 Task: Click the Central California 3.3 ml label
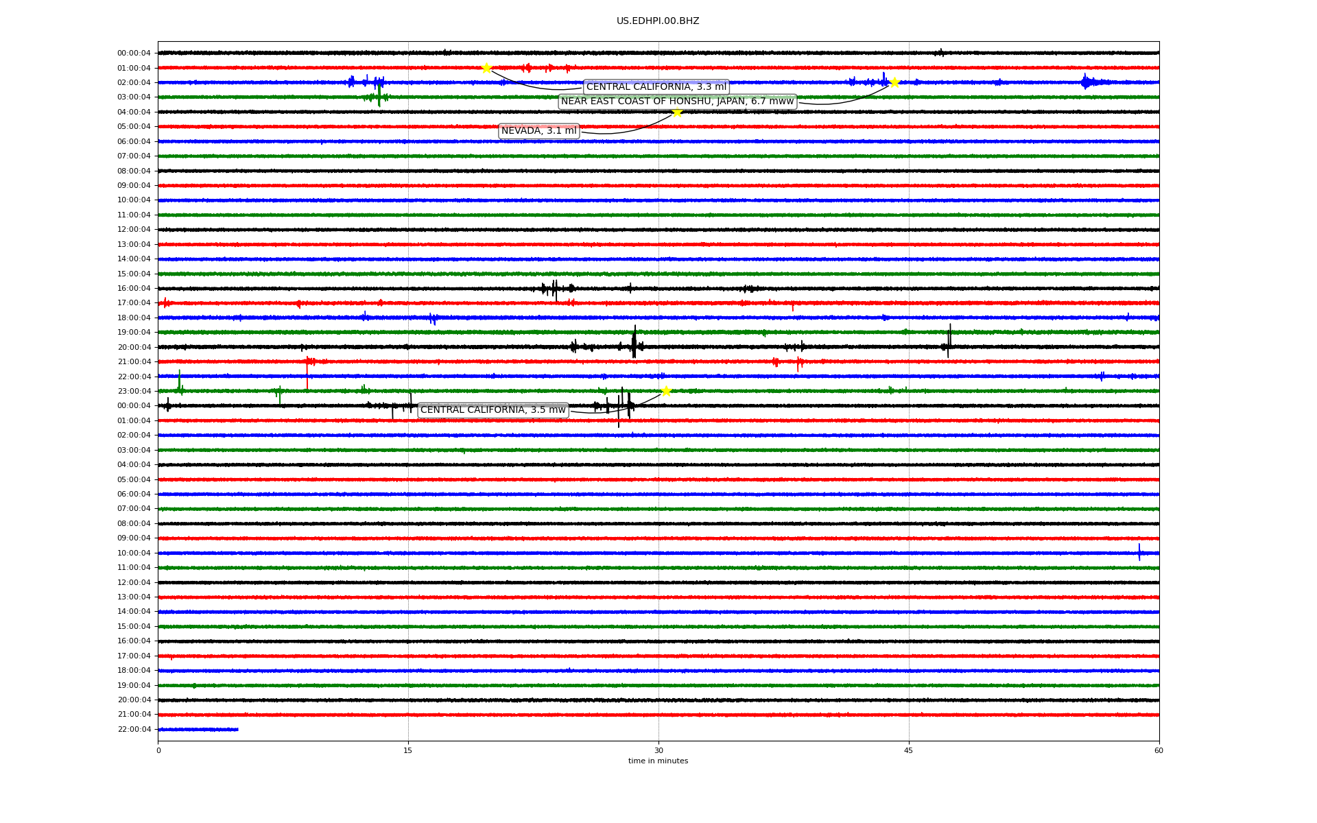coord(656,87)
